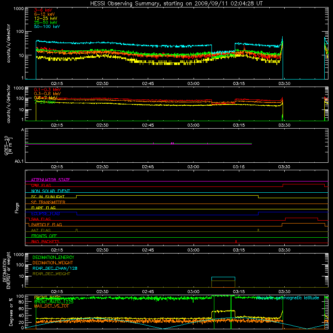Click the 0.1-0.3 MeV legend label
Screen dimensions: 333x333
pyautogui.click(x=47, y=89)
